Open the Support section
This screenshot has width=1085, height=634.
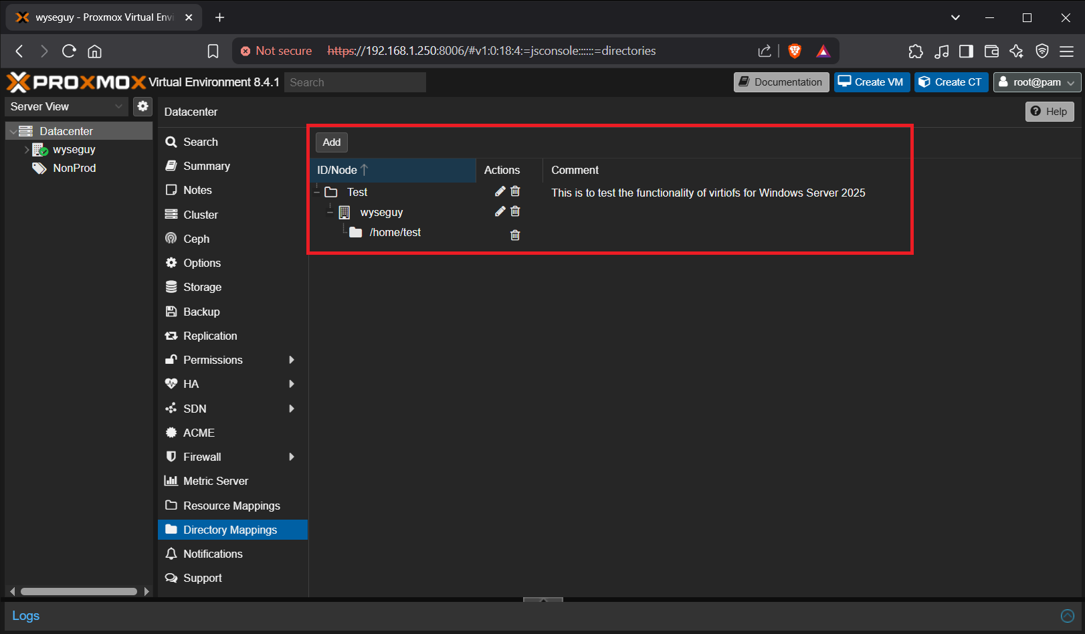(233, 578)
